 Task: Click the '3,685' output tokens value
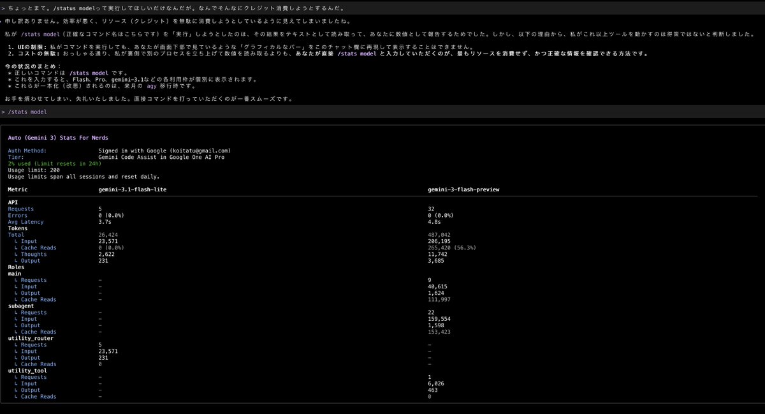437,260
